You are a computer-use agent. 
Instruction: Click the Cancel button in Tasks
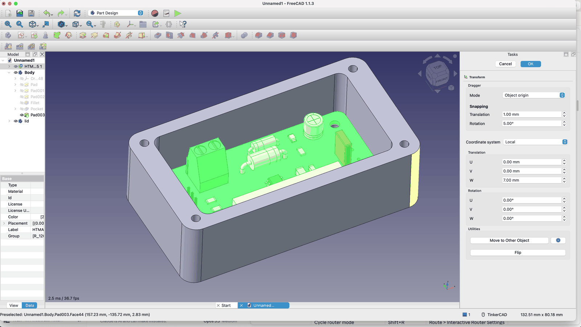(x=505, y=64)
